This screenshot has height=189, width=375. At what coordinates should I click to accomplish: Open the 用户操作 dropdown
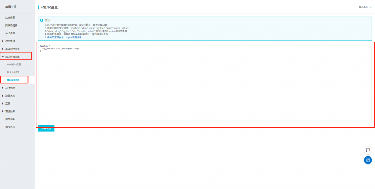pos(365,7)
